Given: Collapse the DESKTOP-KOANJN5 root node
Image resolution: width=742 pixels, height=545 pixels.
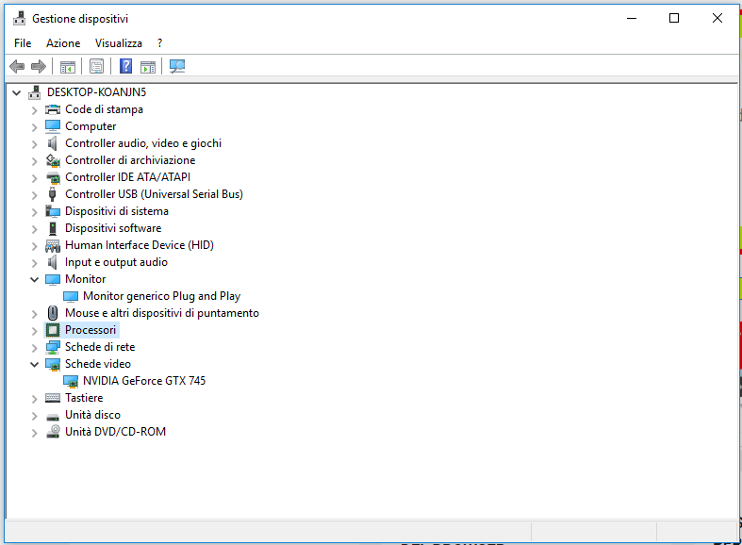Looking at the screenshot, I should click(x=17, y=92).
